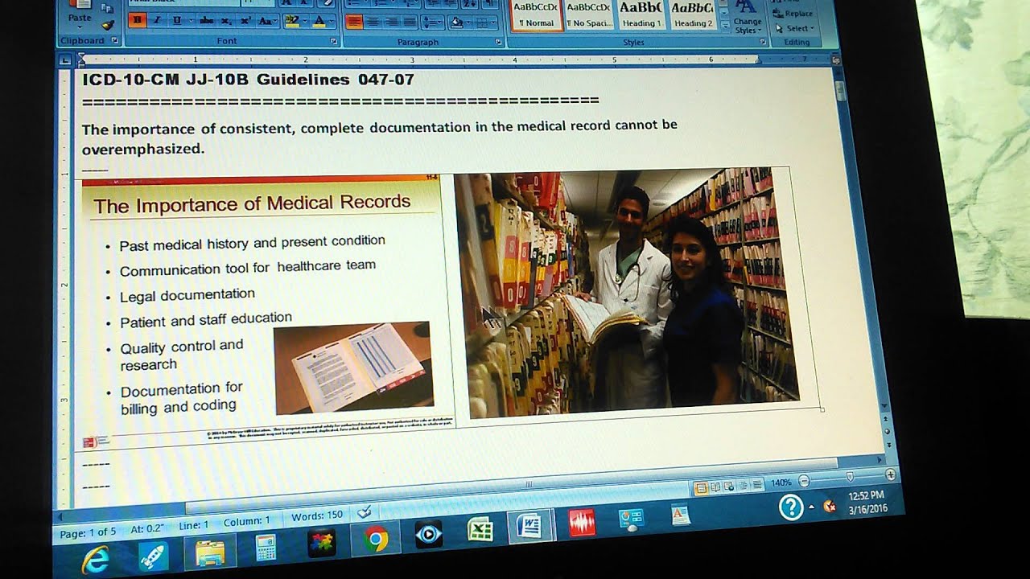
Task: Toggle Superscript formatting
Action: coord(245,21)
